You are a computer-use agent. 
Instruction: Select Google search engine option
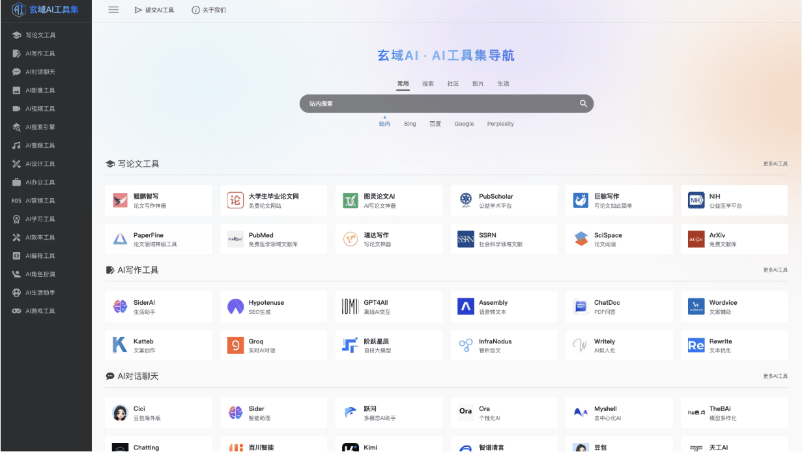[x=464, y=124]
